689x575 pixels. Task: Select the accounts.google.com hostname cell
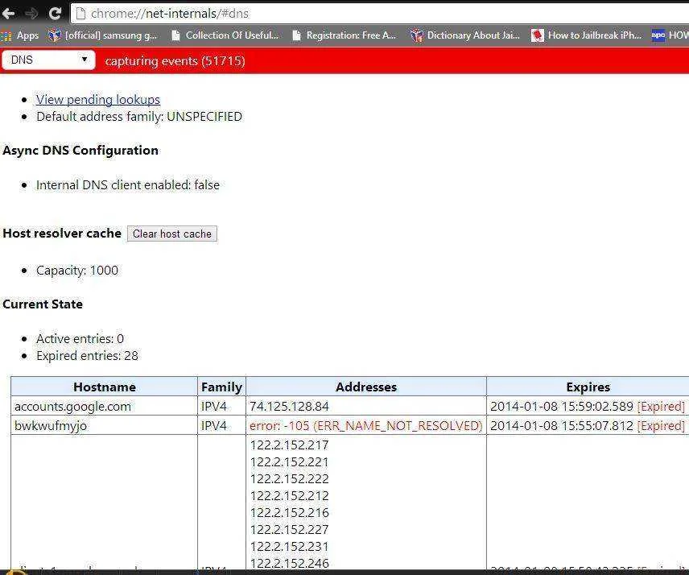click(104, 406)
